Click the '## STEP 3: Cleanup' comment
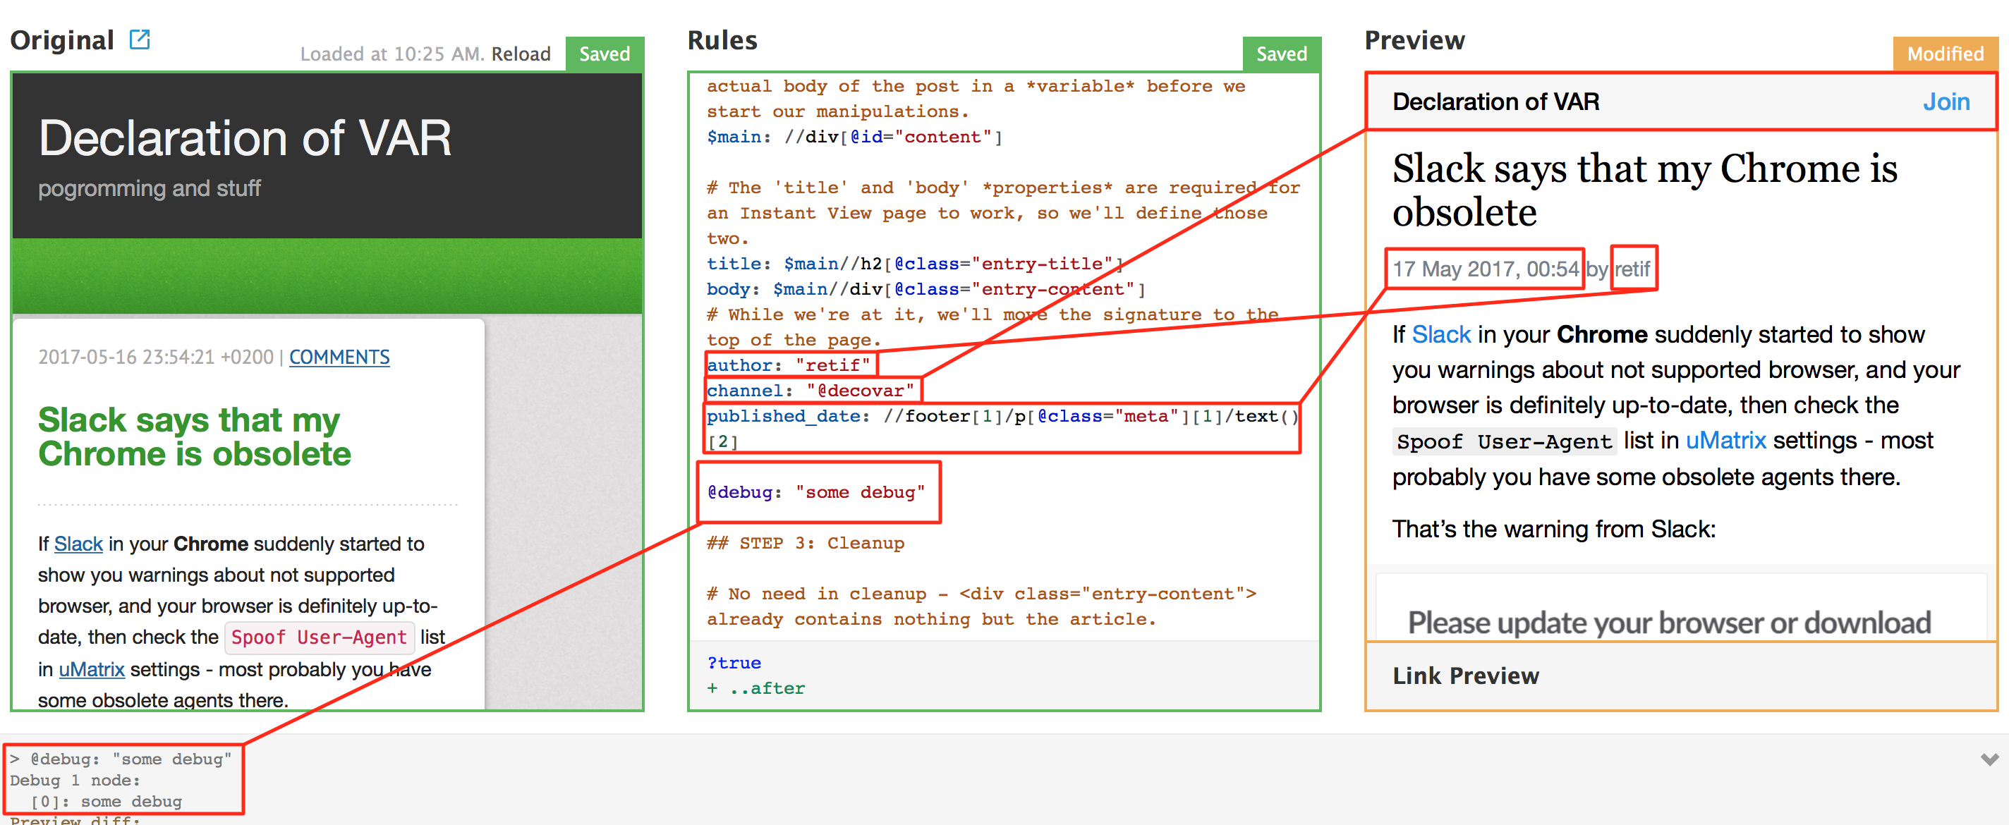 tap(806, 543)
